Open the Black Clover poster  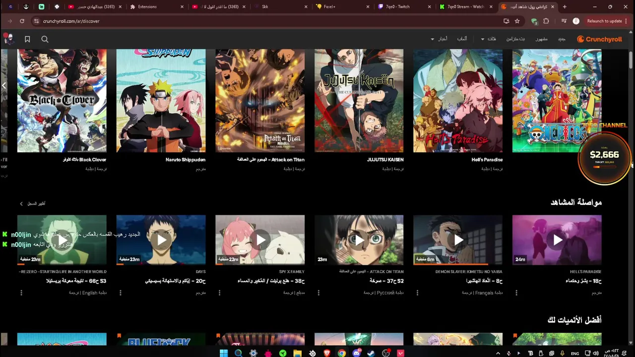pyautogui.click(x=62, y=101)
